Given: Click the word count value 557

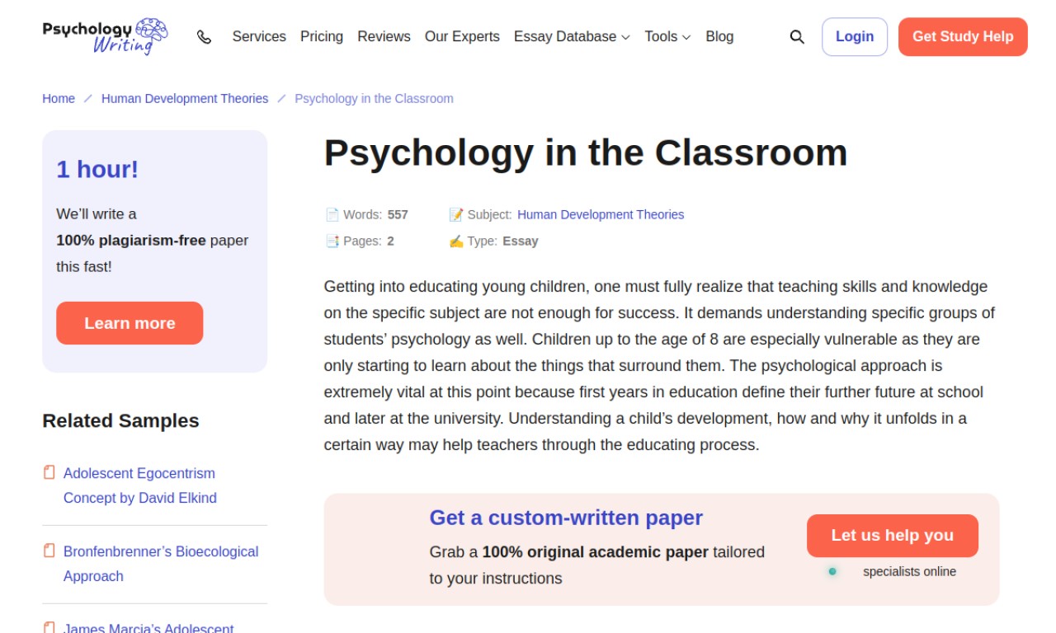Looking at the screenshot, I should (x=398, y=214).
